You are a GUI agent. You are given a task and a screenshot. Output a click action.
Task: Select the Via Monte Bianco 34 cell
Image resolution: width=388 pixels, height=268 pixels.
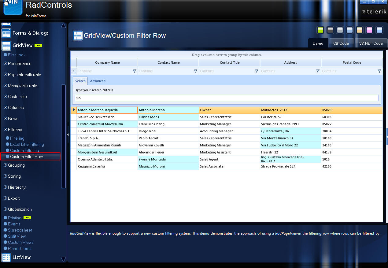(x=291, y=138)
